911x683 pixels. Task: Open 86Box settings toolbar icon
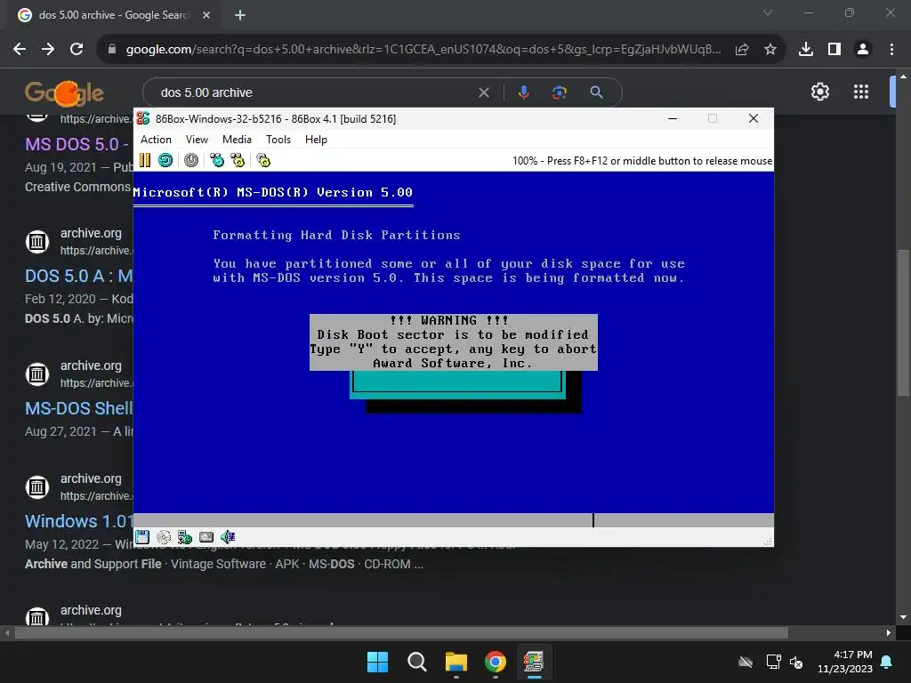(263, 160)
